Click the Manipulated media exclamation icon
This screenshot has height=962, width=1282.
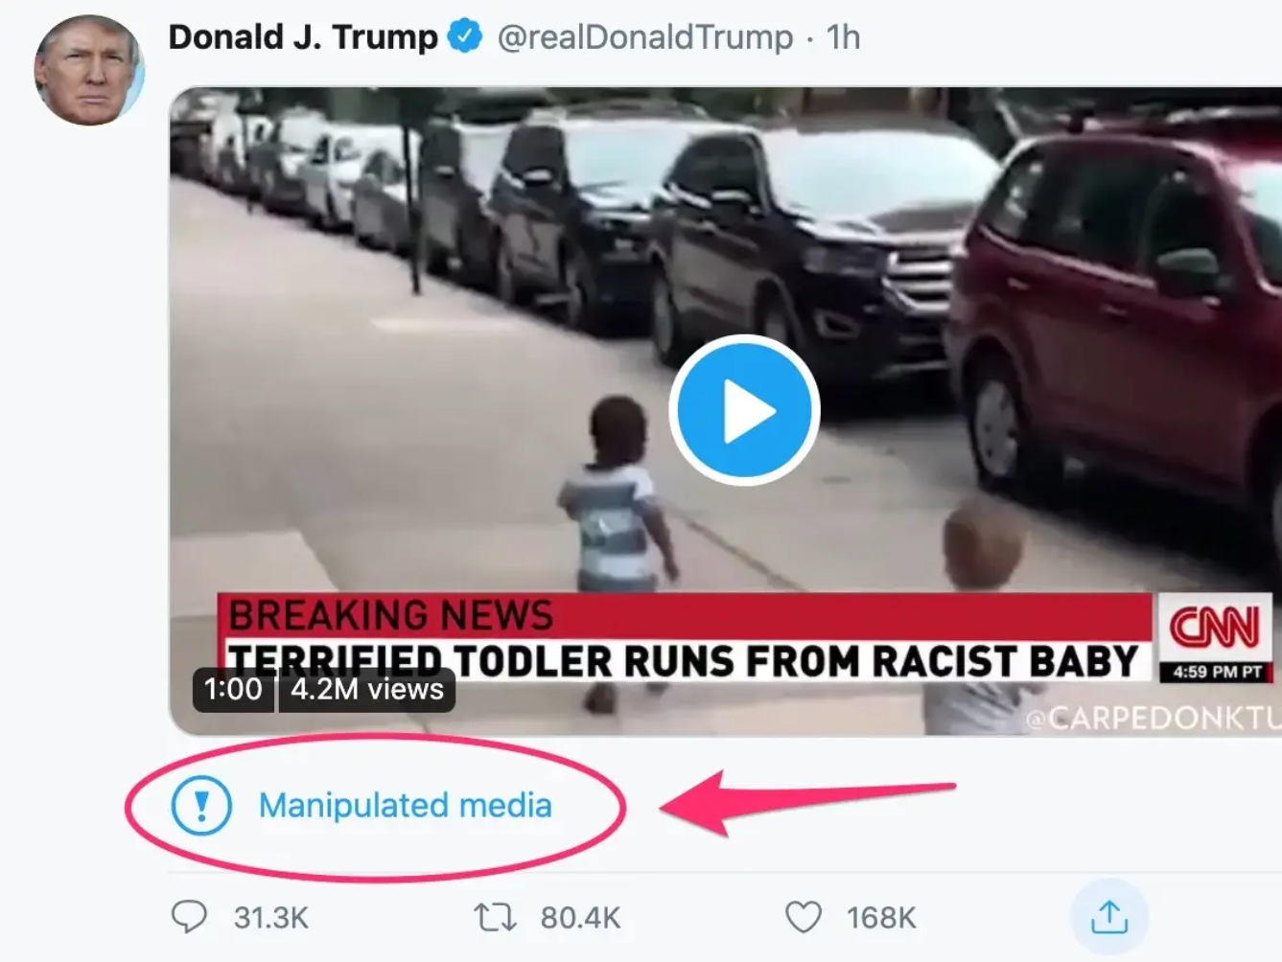click(x=201, y=806)
